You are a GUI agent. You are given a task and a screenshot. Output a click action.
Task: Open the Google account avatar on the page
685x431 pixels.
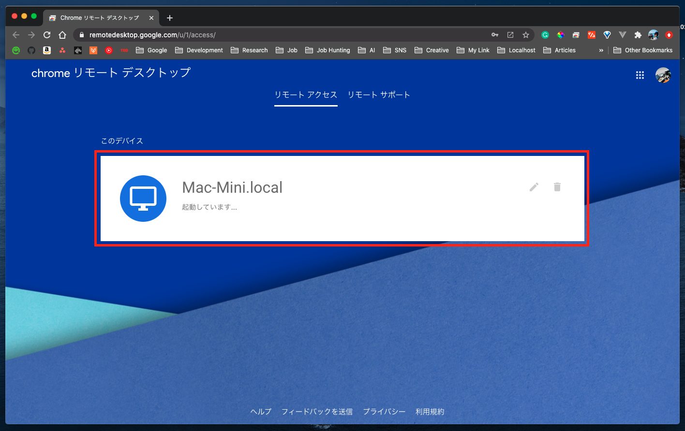tap(663, 75)
